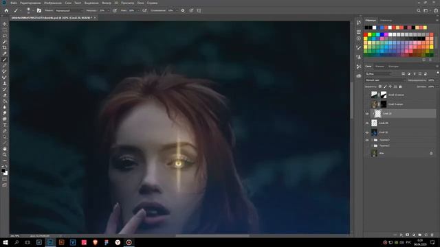Click the white recent swatch in top row
The image size is (440, 247).
click(x=374, y=27)
